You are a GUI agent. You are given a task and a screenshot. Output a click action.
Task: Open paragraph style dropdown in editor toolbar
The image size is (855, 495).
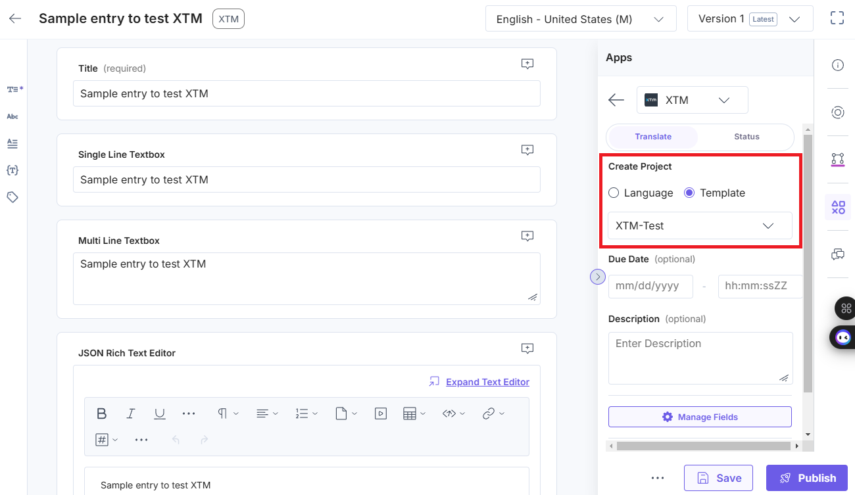point(228,413)
